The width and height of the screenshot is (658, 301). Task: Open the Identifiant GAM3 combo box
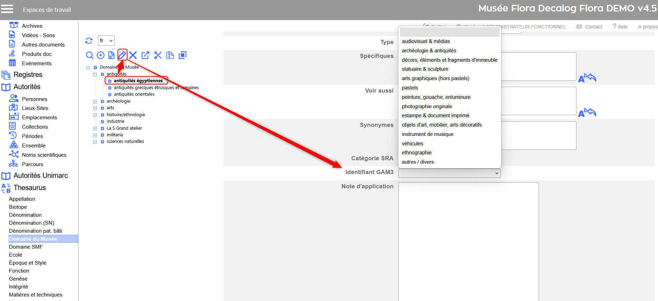pyautogui.click(x=449, y=173)
